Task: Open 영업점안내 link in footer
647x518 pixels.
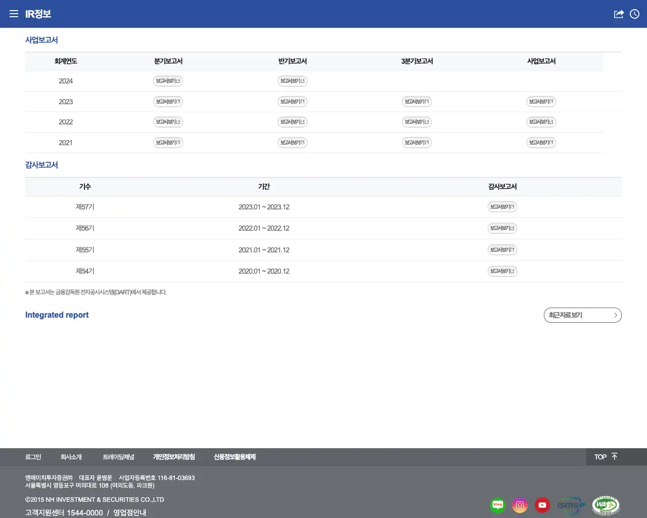Action: click(x=130, y=512)
